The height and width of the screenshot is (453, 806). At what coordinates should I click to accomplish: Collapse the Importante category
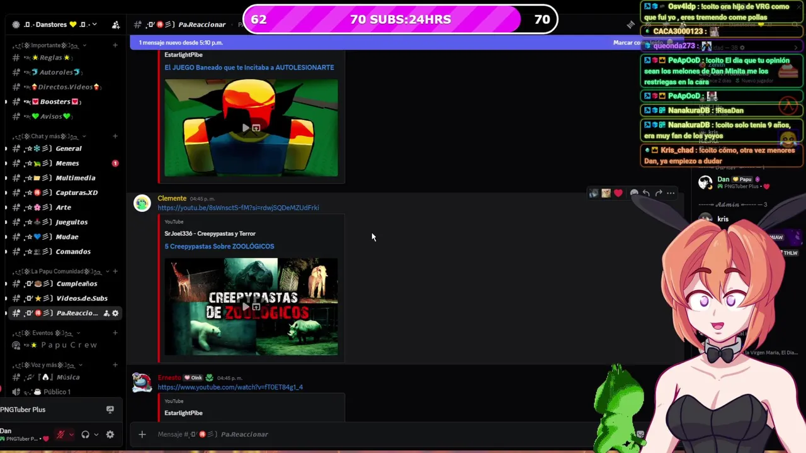tap(50, 45)
